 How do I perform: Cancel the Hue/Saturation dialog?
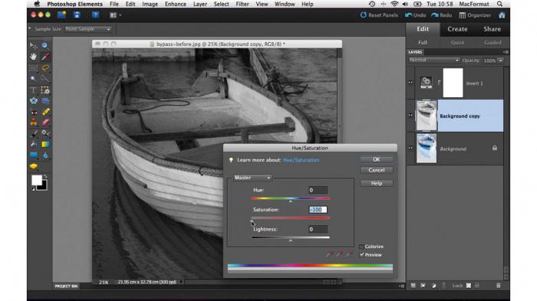point(377,170)
